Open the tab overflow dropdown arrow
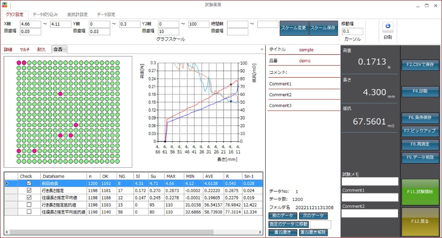This screenshot has width=442, height=238. 262,49
